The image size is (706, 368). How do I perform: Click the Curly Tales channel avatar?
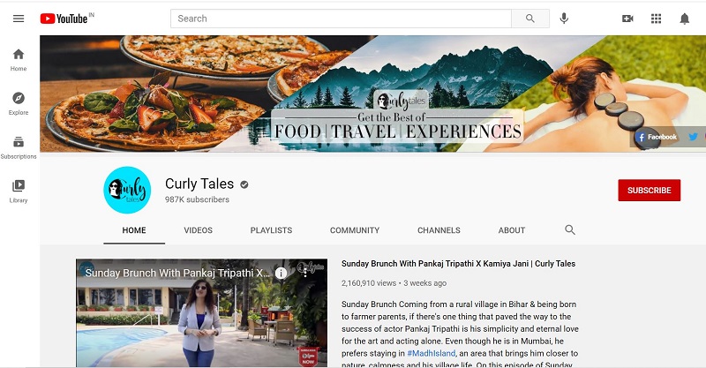(127, 190)
